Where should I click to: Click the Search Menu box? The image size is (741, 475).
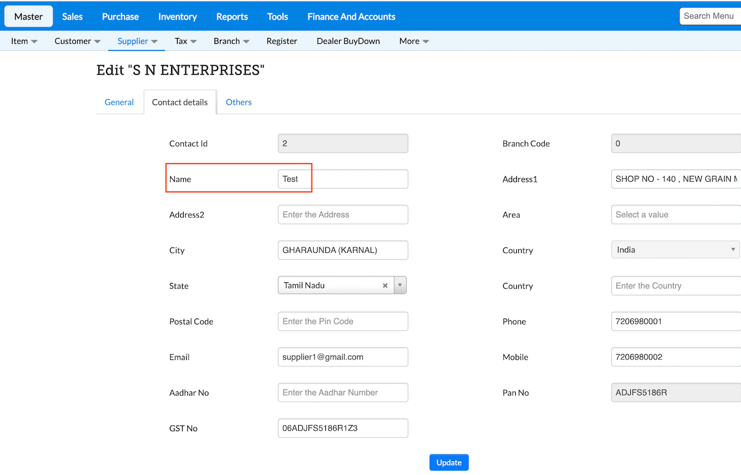click(710, 16)
